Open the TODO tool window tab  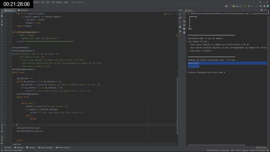pyautogui.click(x=8, y=147)
